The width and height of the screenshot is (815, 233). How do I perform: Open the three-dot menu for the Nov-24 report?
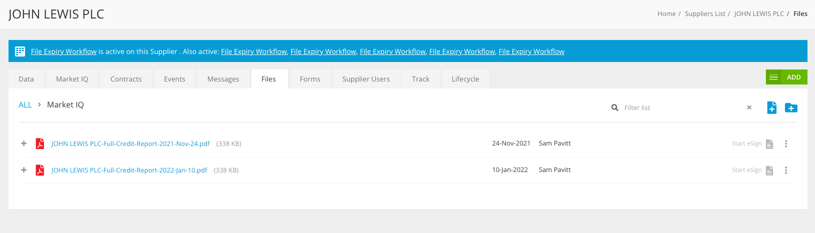click(786, 144)
